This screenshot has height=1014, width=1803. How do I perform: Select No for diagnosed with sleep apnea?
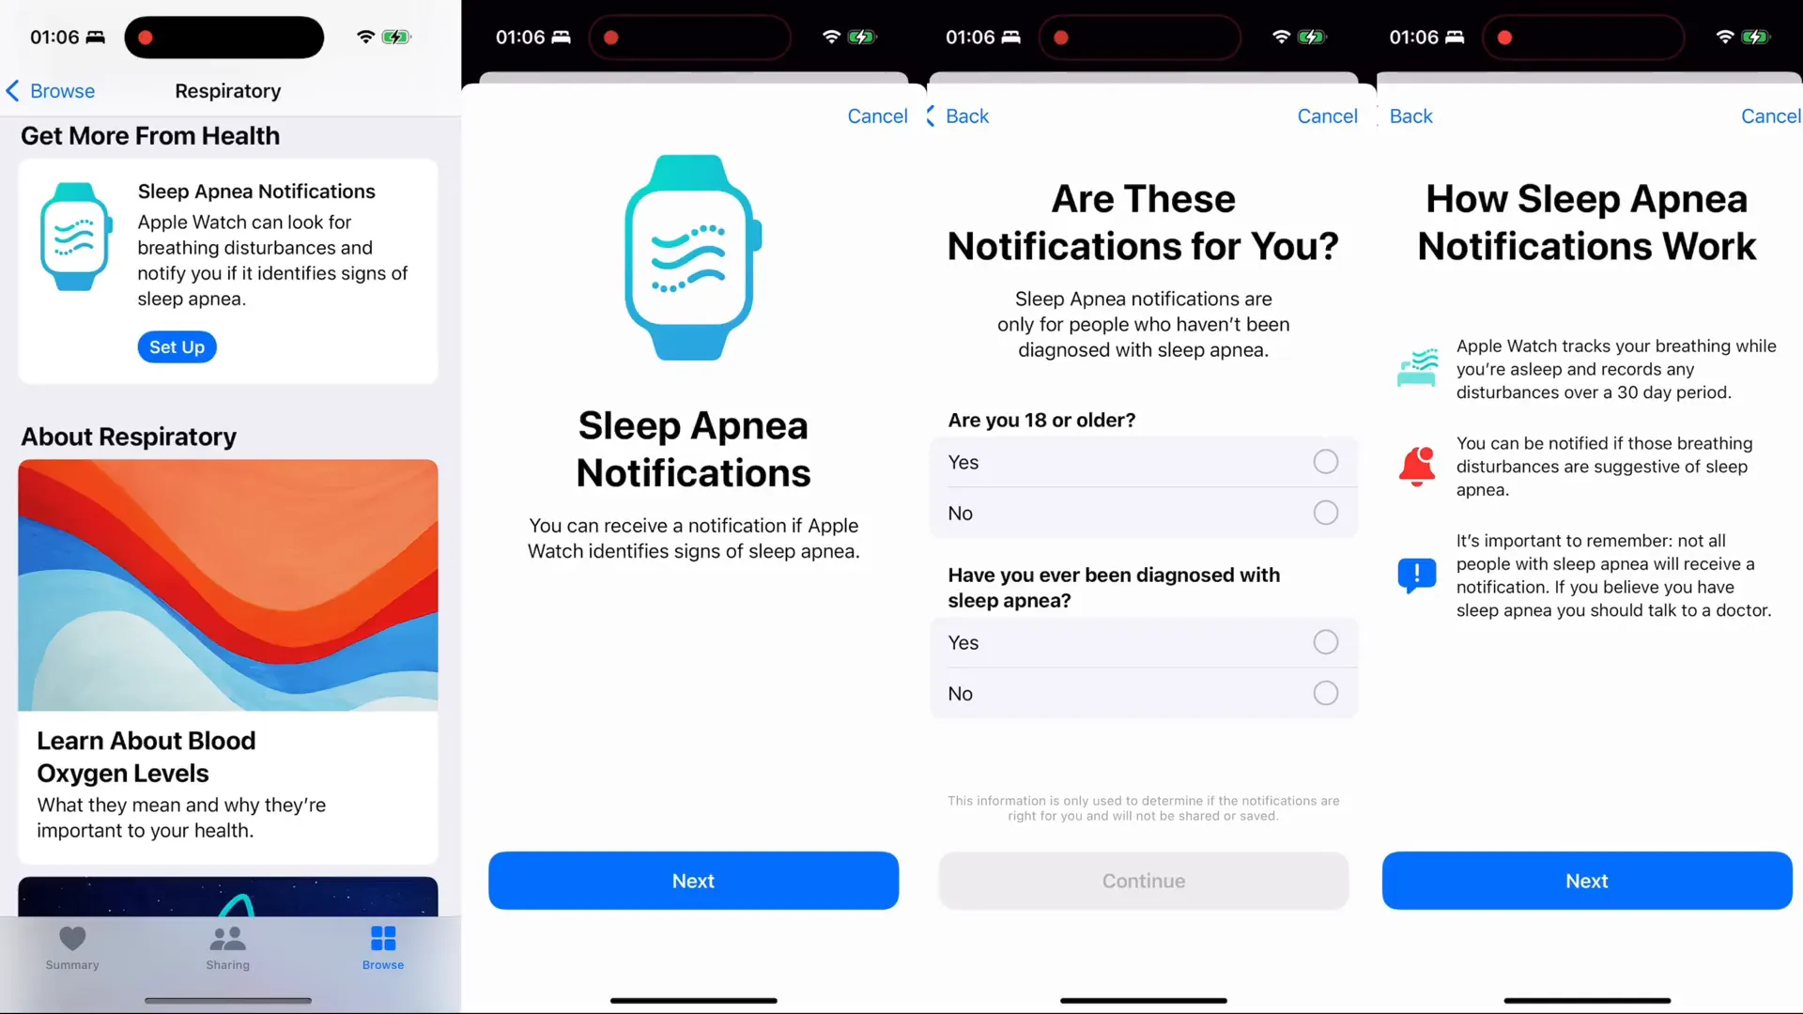[1324, 692]
